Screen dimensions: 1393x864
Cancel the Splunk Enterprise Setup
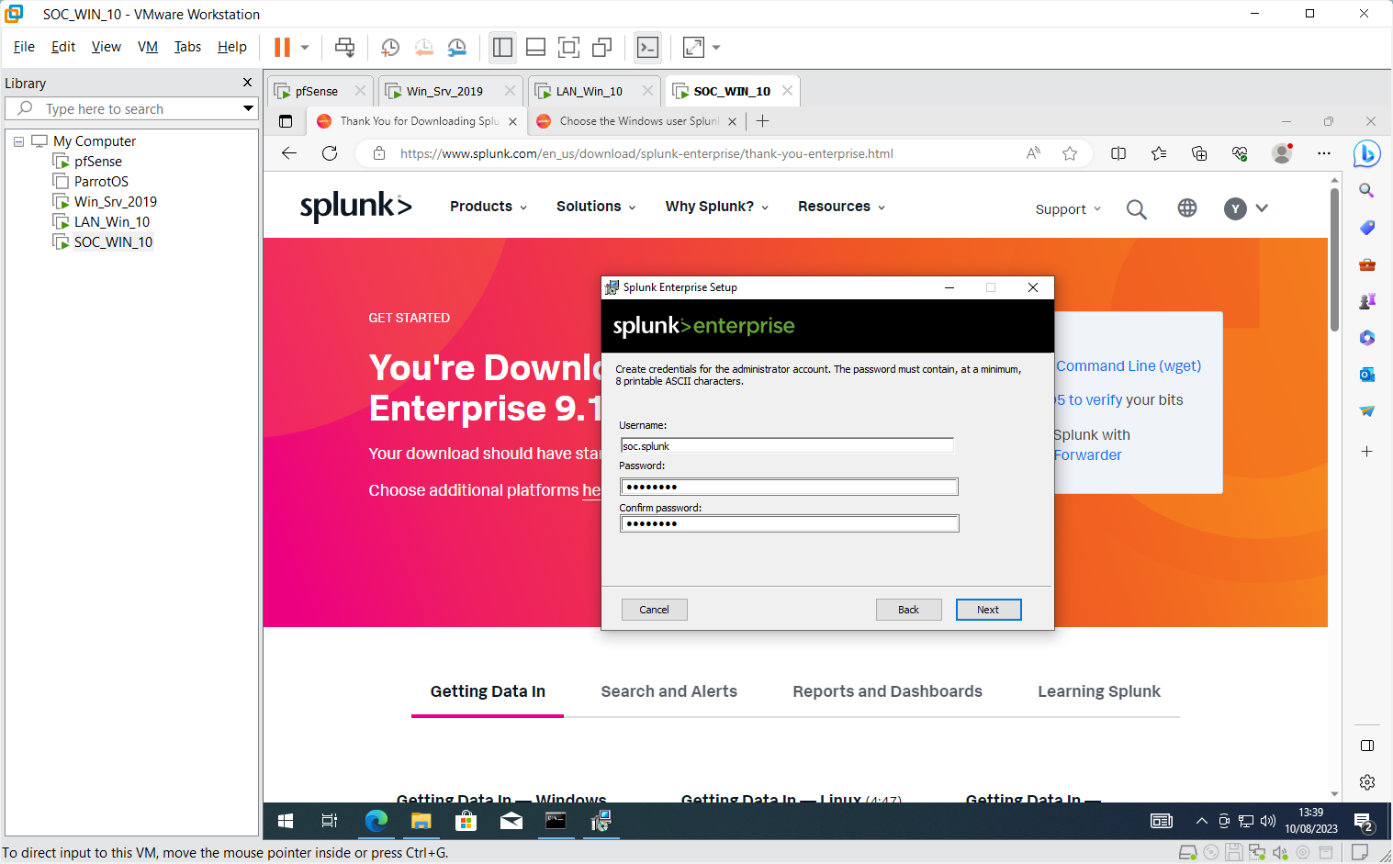pos(654,610)
